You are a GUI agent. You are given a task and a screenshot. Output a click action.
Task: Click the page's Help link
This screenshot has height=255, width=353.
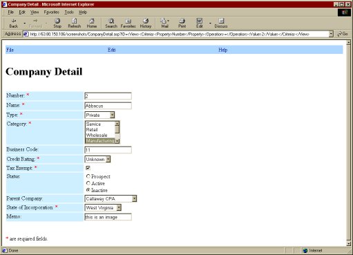[x=223, y=50]
